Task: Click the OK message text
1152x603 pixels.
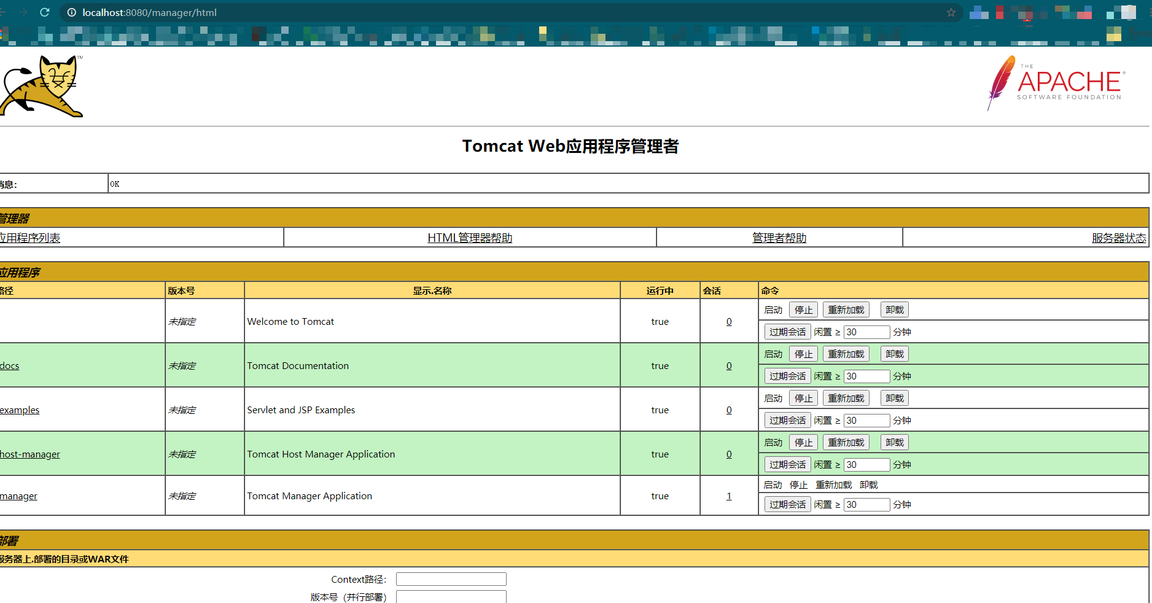Action: click(115, 184)
